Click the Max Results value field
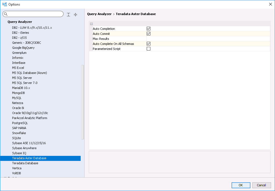This screenshot has height=191, width=275. click(208, 39)
